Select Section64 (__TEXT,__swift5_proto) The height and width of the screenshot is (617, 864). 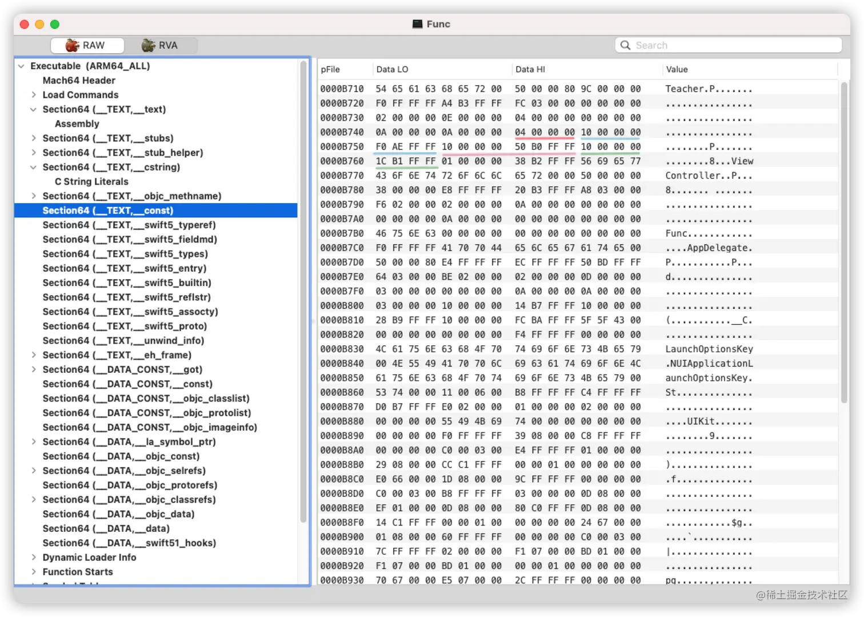[125, 327]
